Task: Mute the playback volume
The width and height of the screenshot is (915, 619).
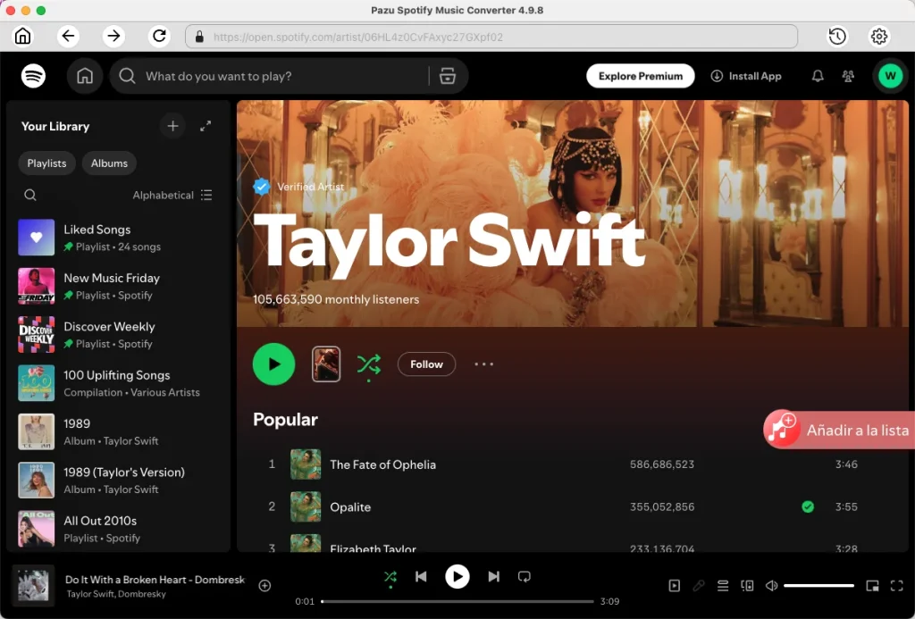Action: click(771, 585)
